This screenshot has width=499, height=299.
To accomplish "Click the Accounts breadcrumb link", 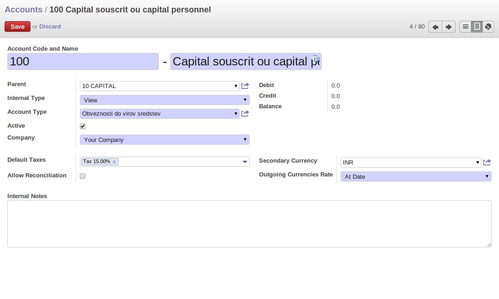I will click(23, 10).
